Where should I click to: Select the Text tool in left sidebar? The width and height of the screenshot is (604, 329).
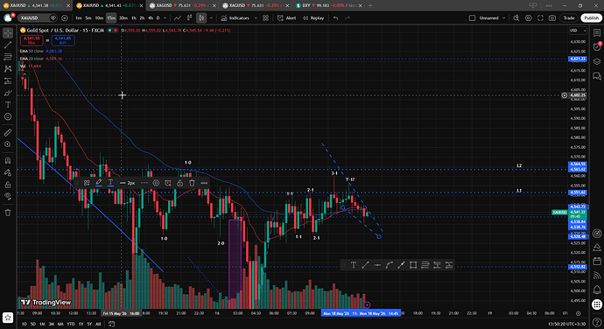pos(8,105)
